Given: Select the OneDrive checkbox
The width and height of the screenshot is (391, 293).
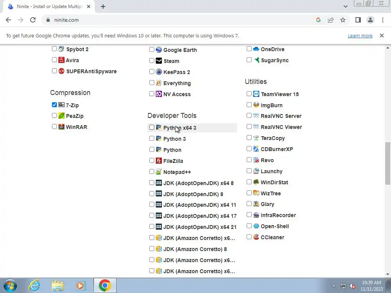Looking at the screenshot, I should click(249, 48).
